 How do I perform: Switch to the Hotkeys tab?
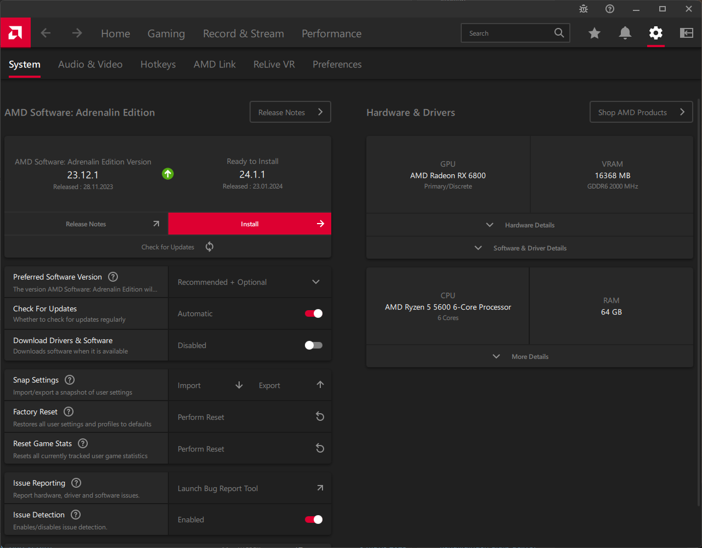coord(158,64)
